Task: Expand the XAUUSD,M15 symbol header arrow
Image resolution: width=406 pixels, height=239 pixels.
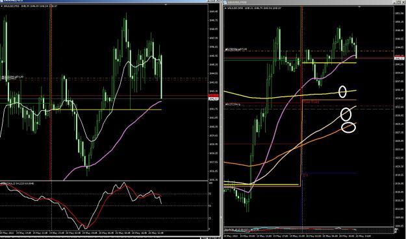Action: pyautogui.click(x=1, y=6)
